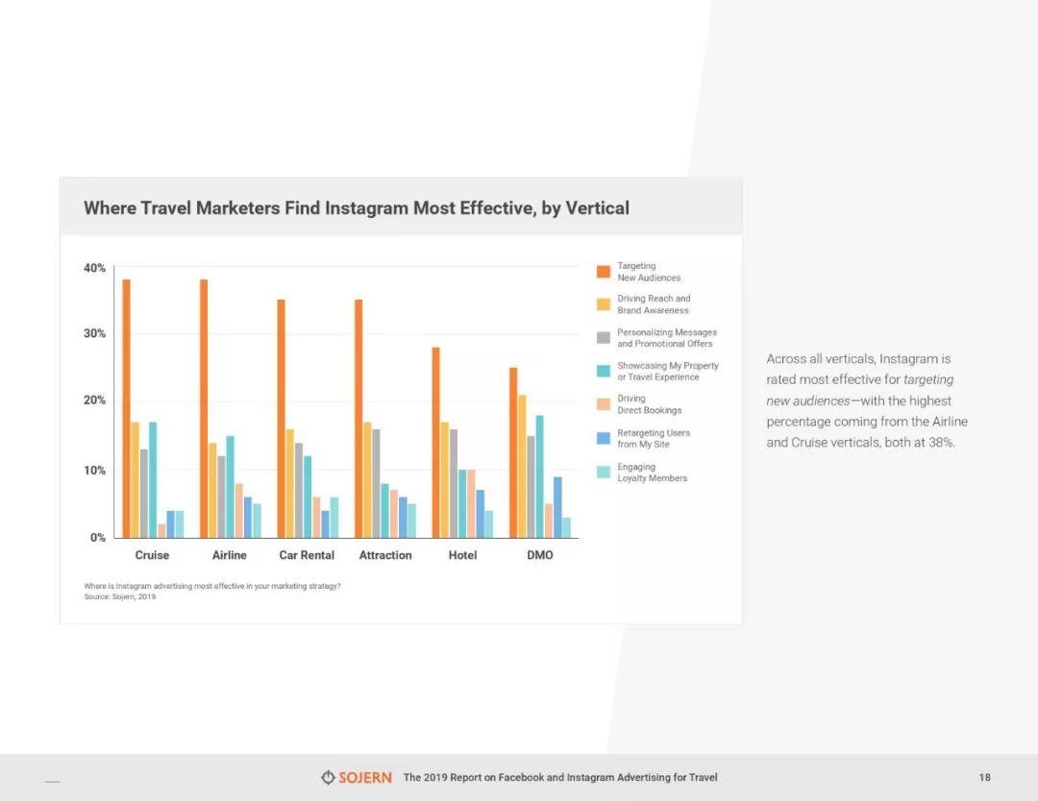Image resolution: width=1038 pixels, height=801 pixels.
Task: Select the teal Showcasing My Property swatch
Action: pos(603,371)
